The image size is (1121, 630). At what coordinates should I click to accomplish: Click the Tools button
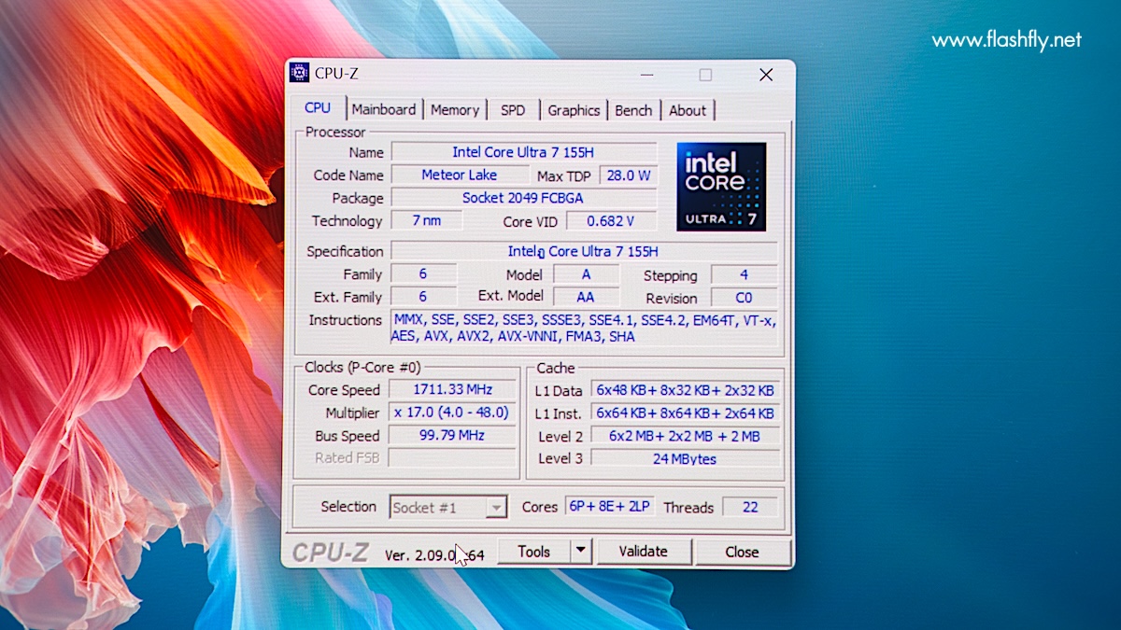(x=533, y=552)
